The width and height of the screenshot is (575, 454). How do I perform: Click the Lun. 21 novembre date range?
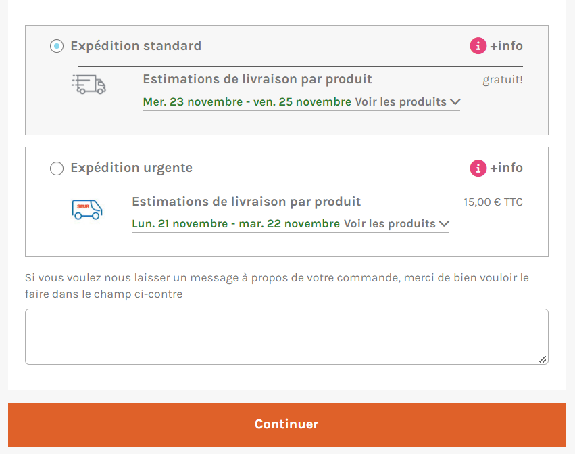pos(236,224)
